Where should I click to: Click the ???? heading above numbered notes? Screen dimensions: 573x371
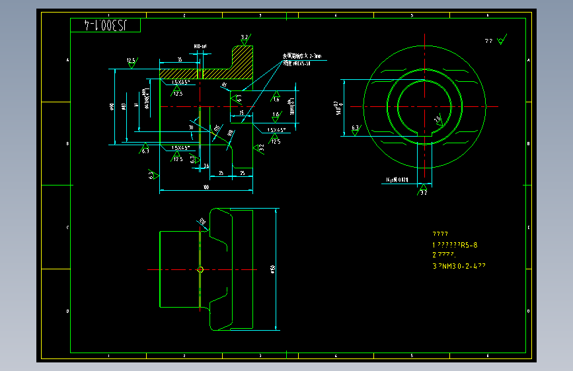pyautogui.click(x=440, y=234)
